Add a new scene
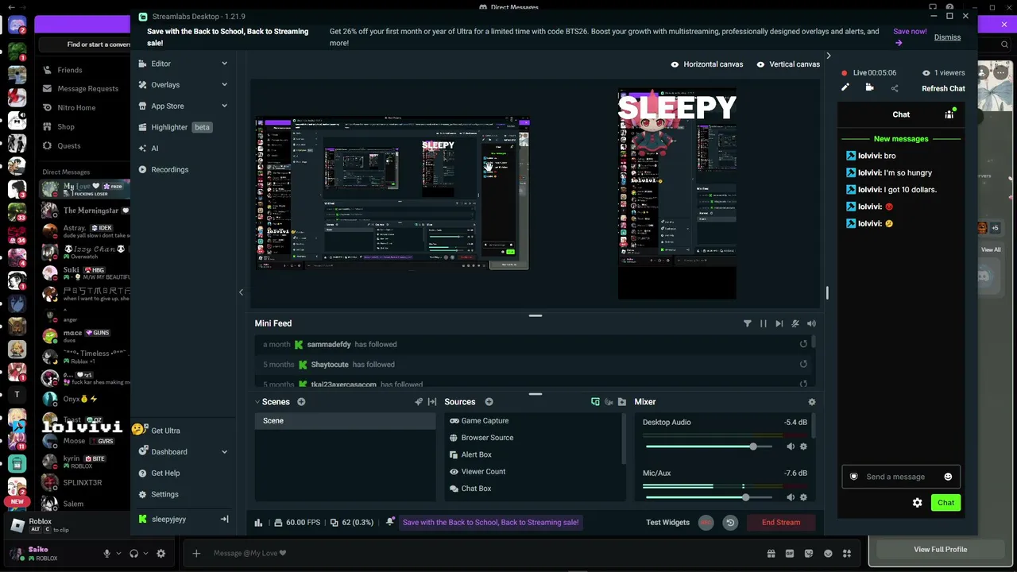The height and width of the screenshot is (572, 1017). (301, 402)
